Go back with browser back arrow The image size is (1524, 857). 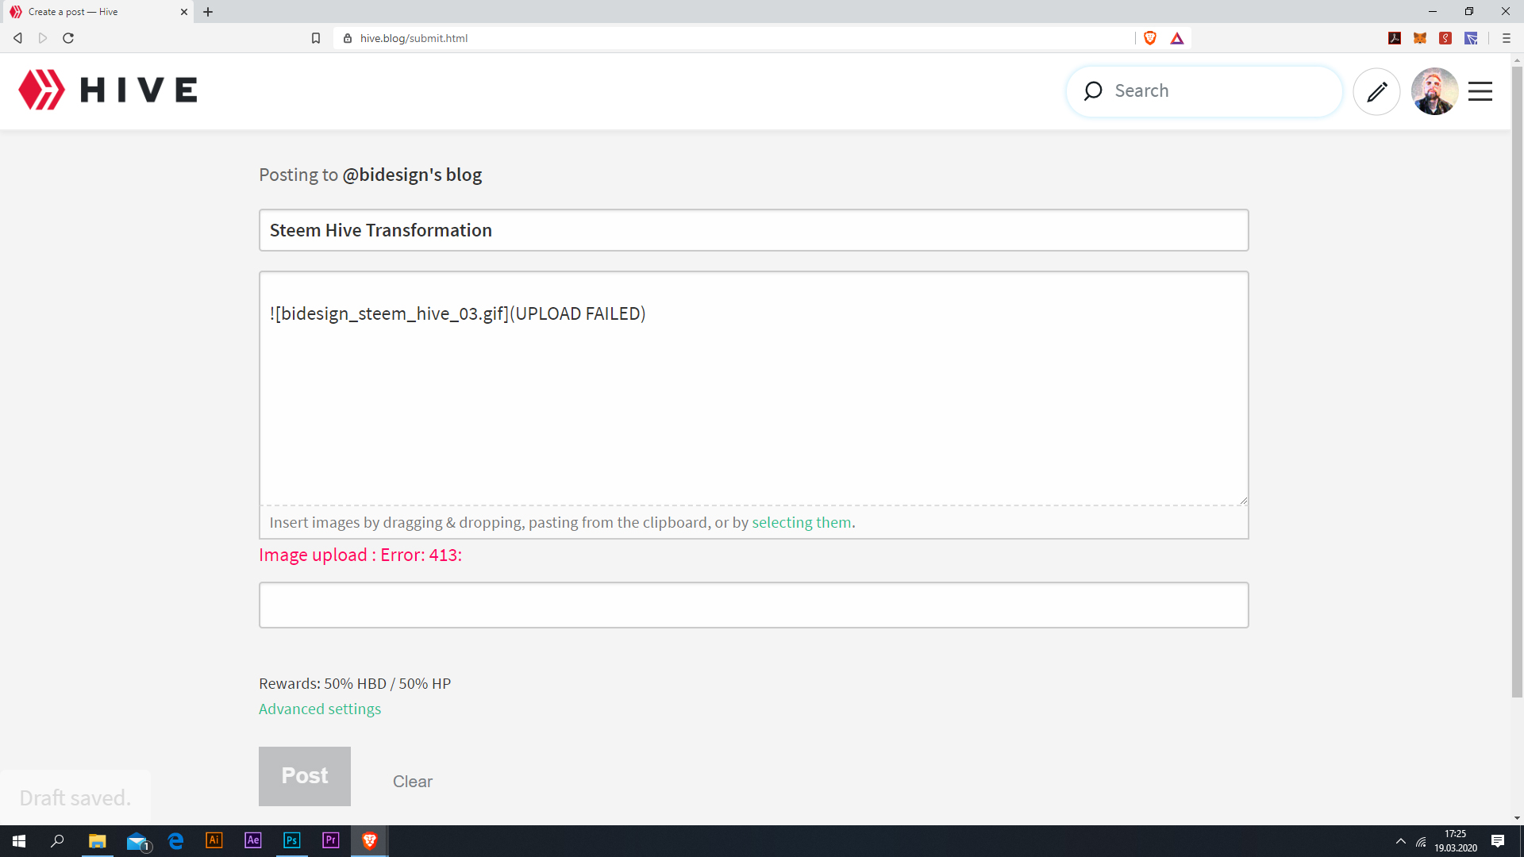(17, 38)
